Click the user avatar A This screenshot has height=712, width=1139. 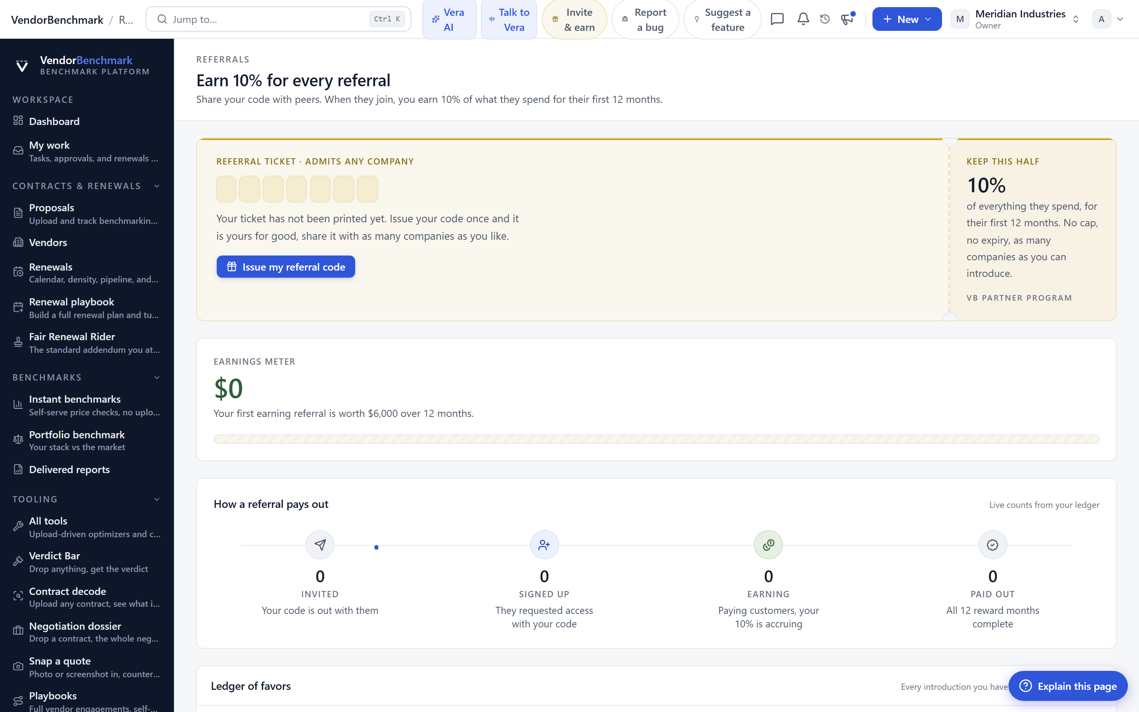[1101, 19]
